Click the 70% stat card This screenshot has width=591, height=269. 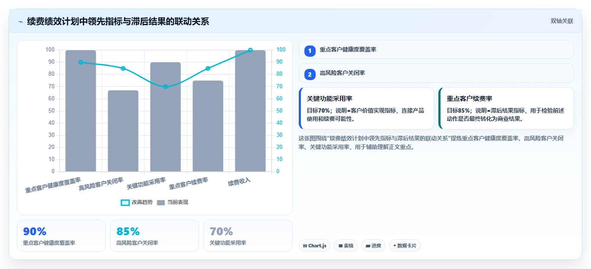(248, 236)
